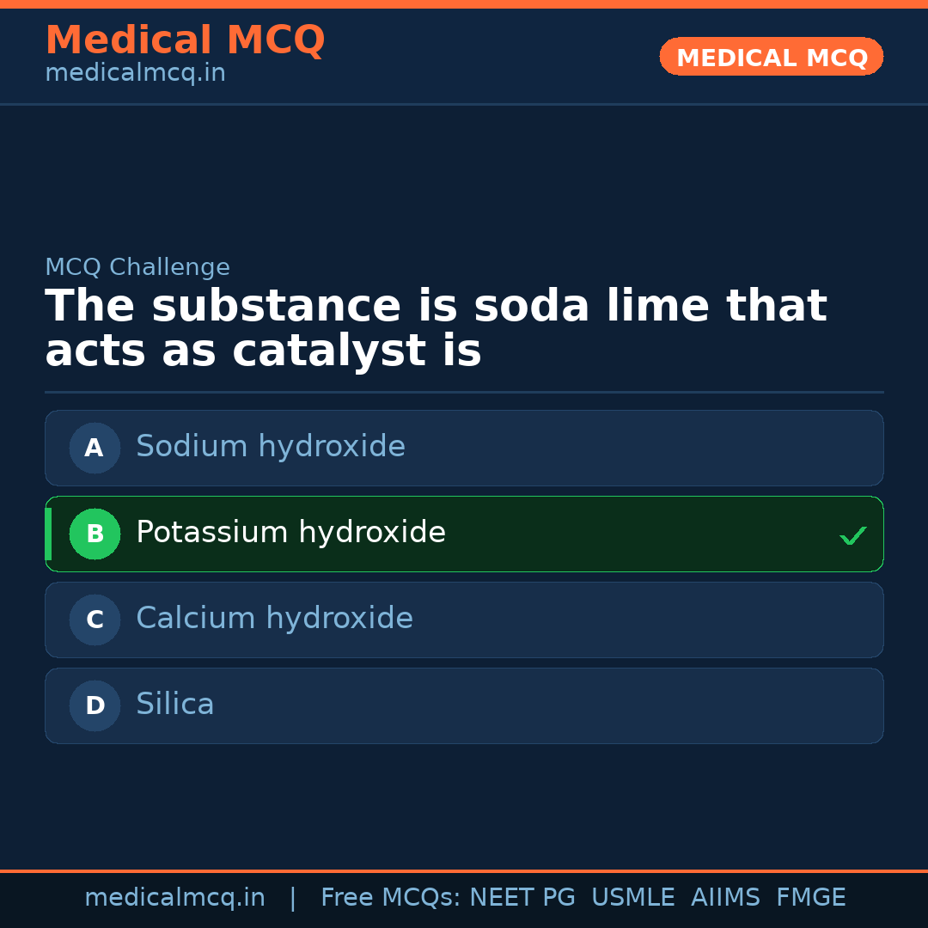Click the soda lime question text

click(435, 329)
